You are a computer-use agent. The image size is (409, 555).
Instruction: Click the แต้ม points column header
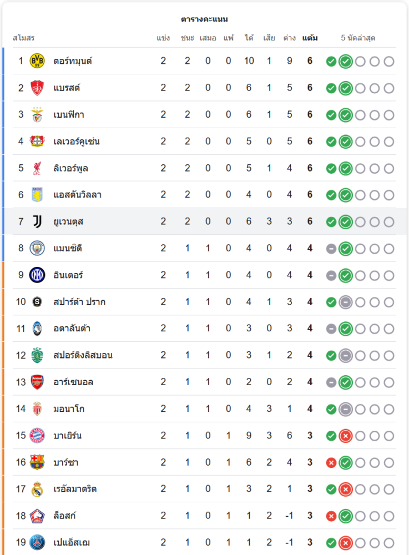[x=310, y=38]
